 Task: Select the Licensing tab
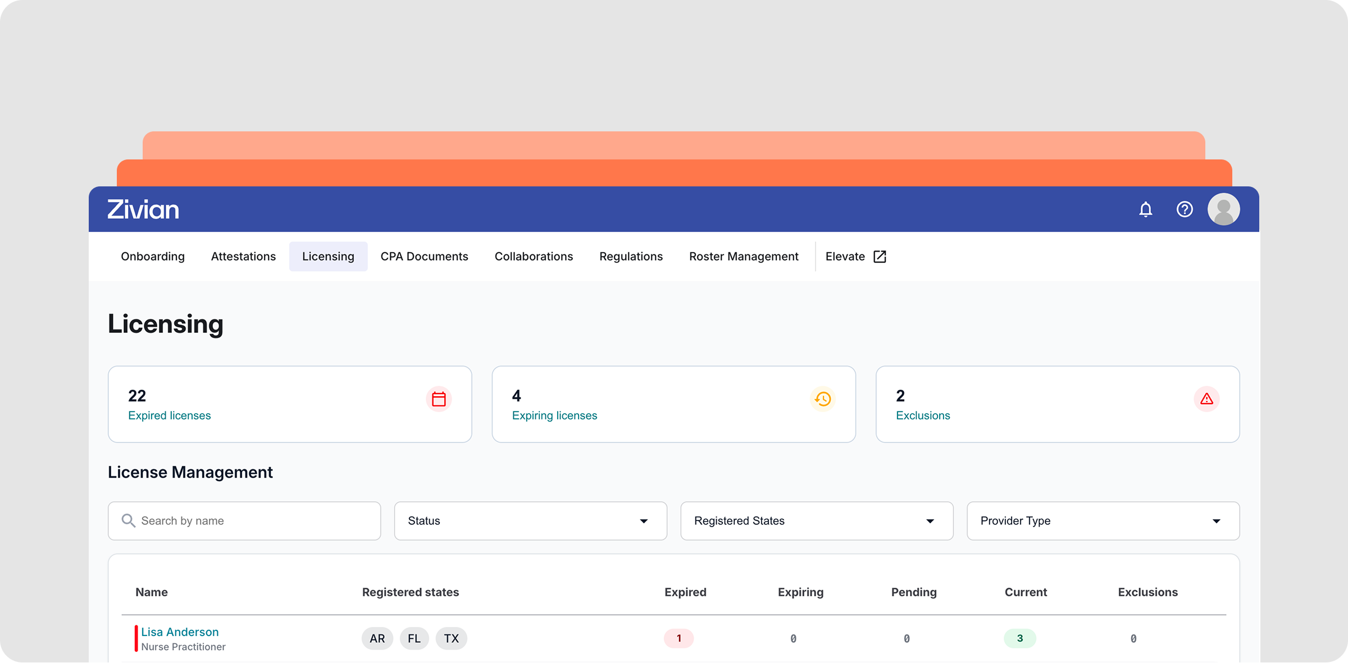click(328, 257)
